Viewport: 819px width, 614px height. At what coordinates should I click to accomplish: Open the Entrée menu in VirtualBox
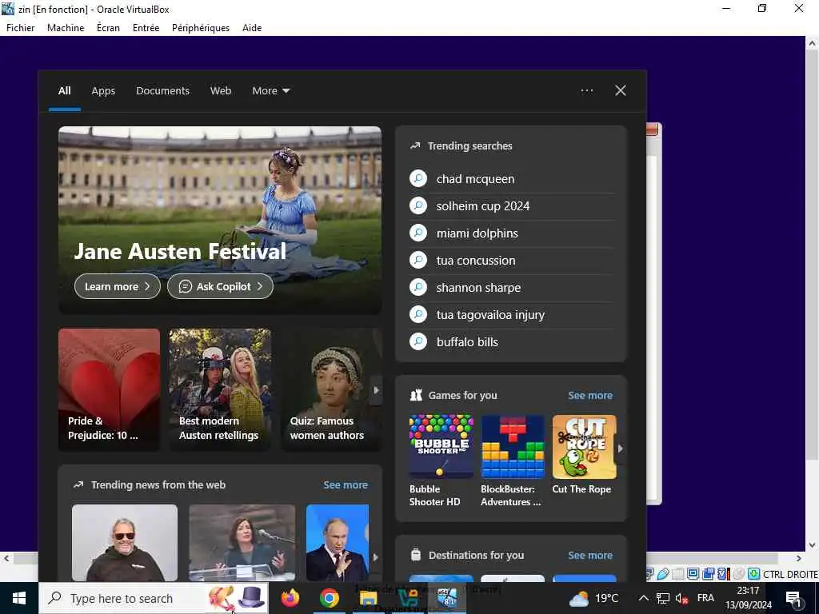coord(146,28)
